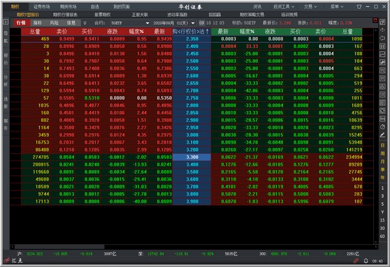Click the back arrow icon in right sidebar

pos(383,31)
